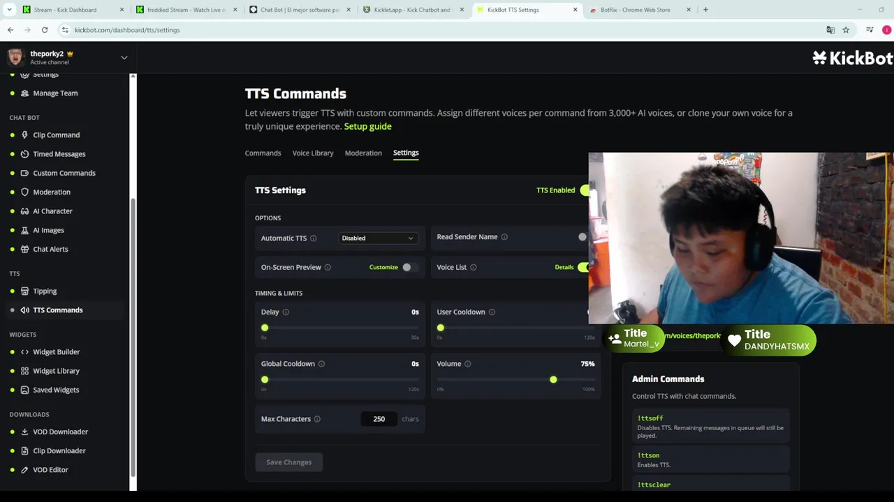Click the Saved Widgets icon

coord(25,390)
